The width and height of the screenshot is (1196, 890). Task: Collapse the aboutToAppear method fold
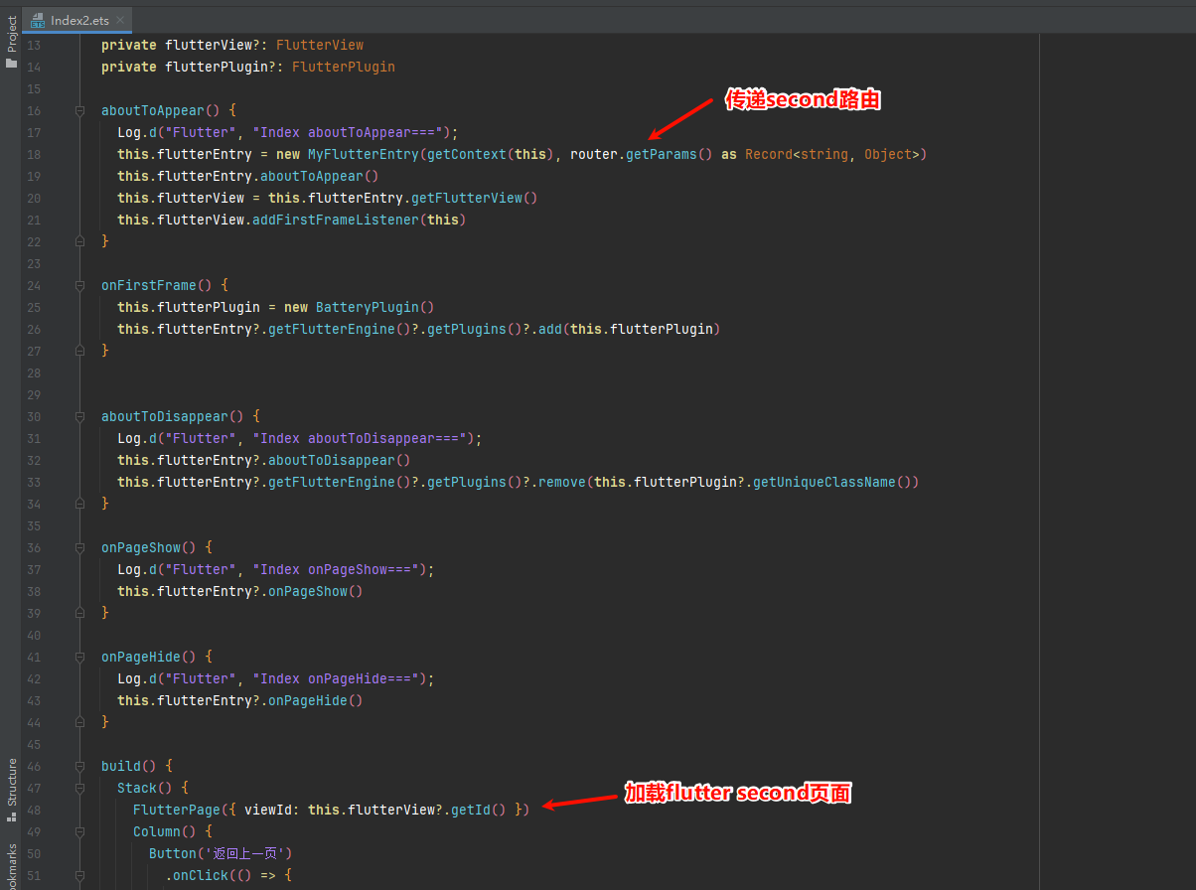point(80,111)
